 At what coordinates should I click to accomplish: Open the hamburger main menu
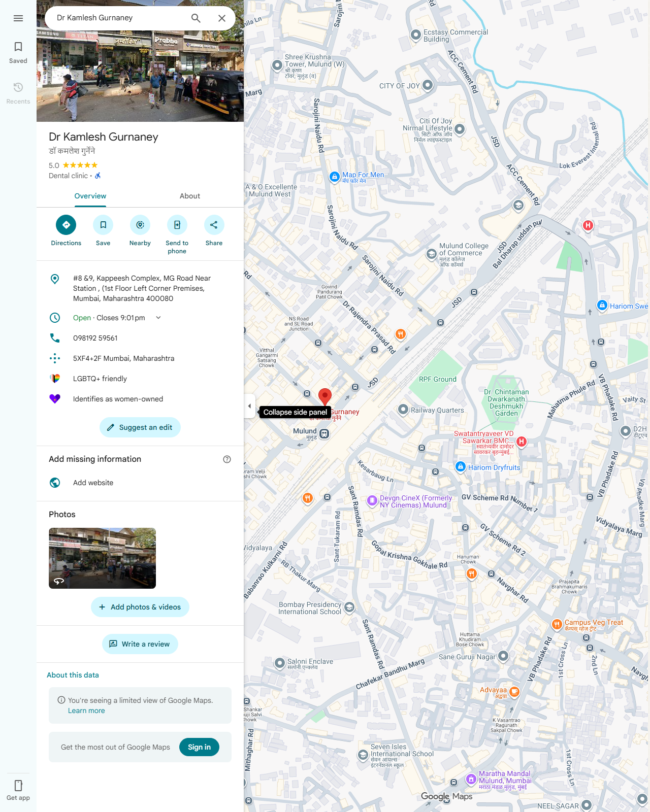[18, 18]
